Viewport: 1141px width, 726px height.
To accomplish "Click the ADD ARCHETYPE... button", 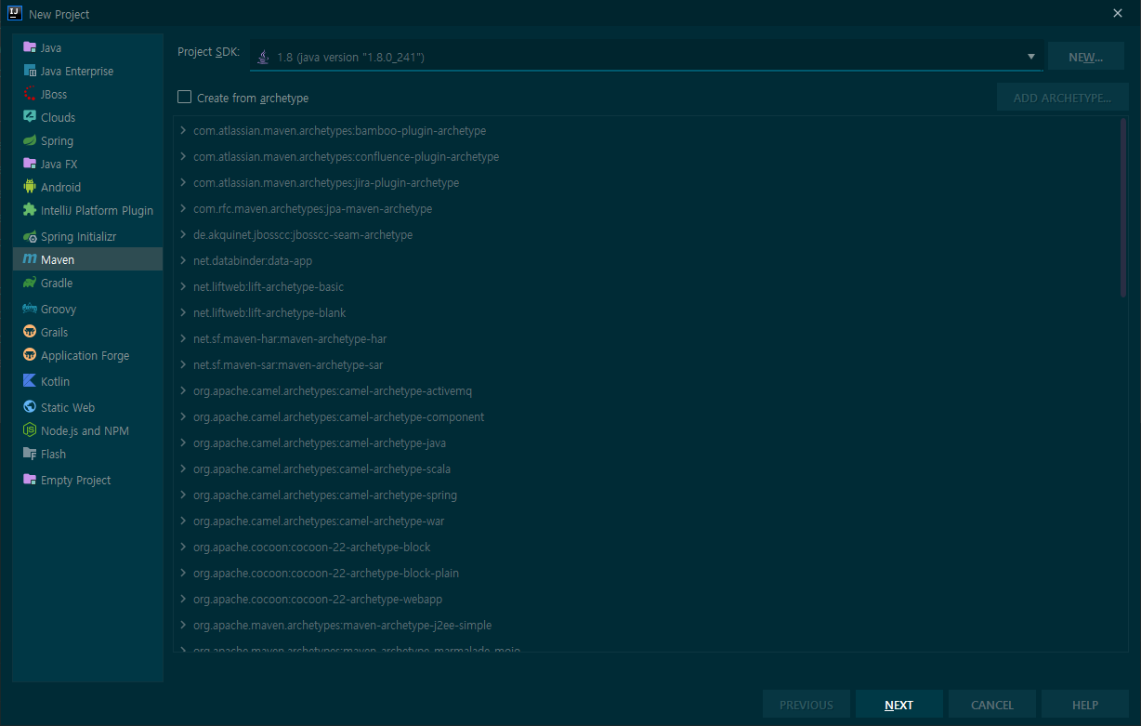I will click(1062, 98).
